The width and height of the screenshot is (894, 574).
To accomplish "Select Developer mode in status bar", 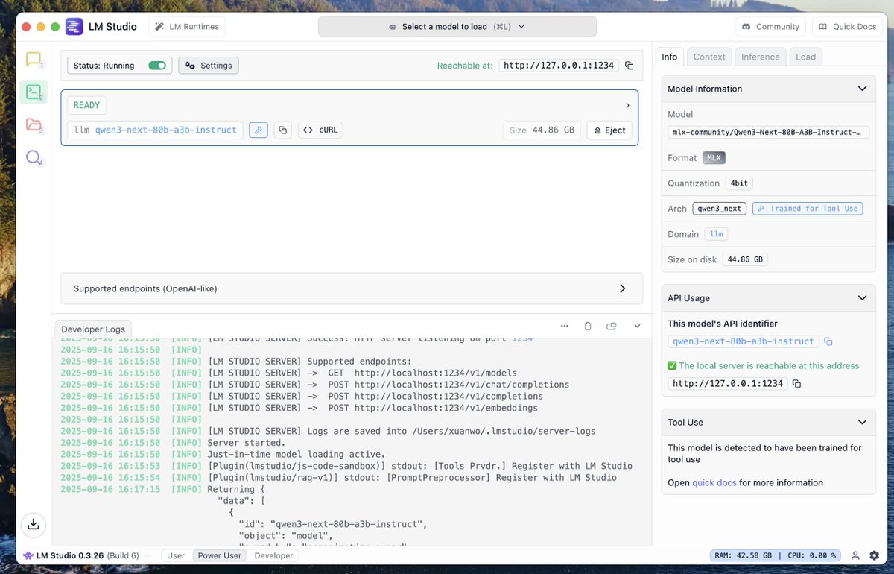I will pyautogui.click(x=274, y=555).
